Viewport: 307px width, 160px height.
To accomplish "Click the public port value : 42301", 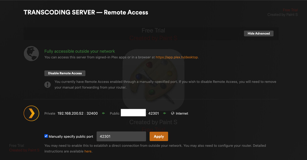I will 152,113.
